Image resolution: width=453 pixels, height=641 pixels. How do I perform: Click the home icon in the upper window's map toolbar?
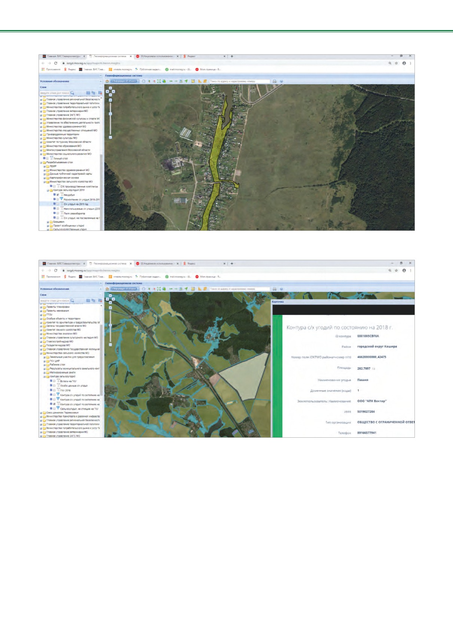pos(107,81)
